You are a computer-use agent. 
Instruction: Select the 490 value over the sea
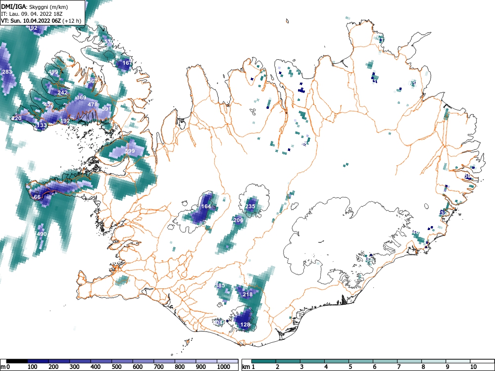tap(42, 234)
